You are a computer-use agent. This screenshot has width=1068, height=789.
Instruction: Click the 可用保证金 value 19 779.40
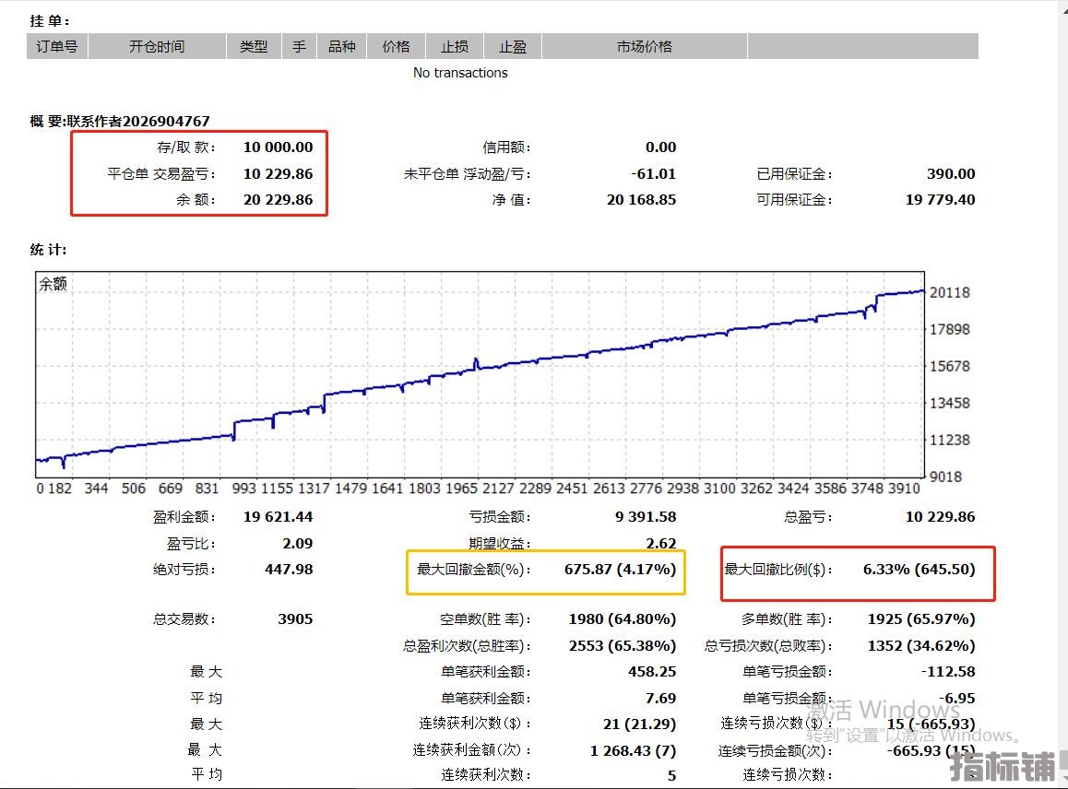940,199
